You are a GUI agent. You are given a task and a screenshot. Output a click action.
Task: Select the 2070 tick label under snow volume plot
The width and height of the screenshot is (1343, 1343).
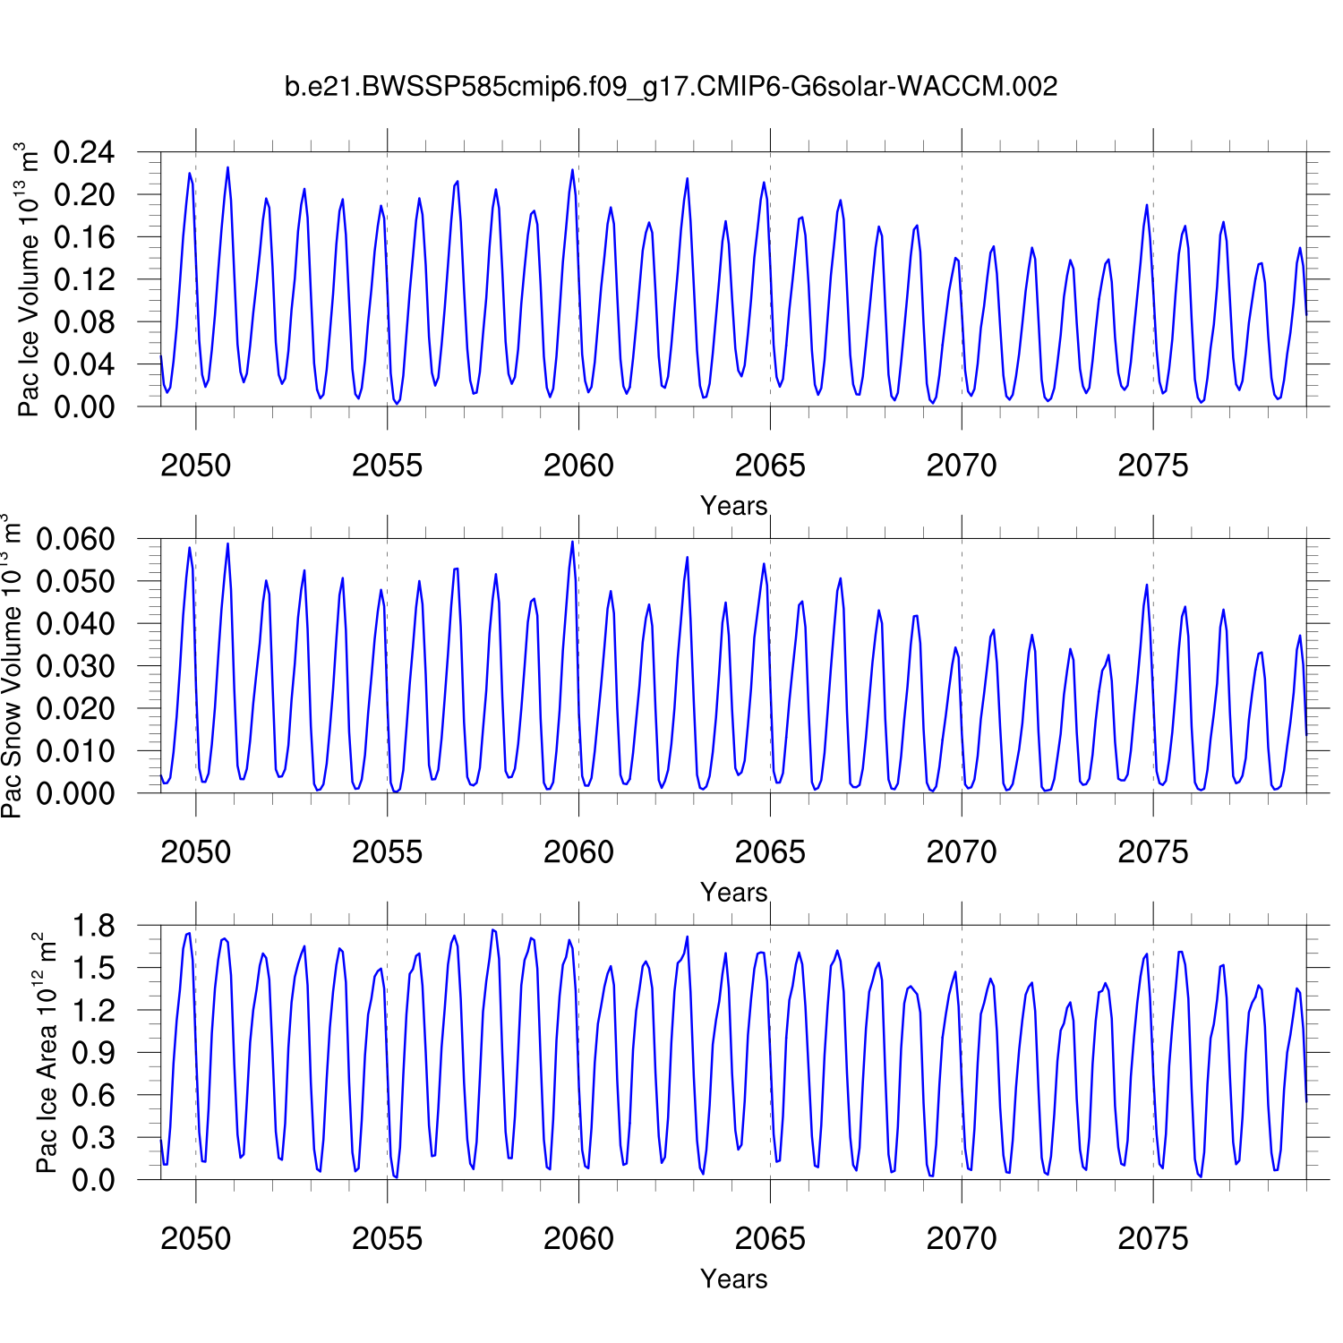pos(961,852)
